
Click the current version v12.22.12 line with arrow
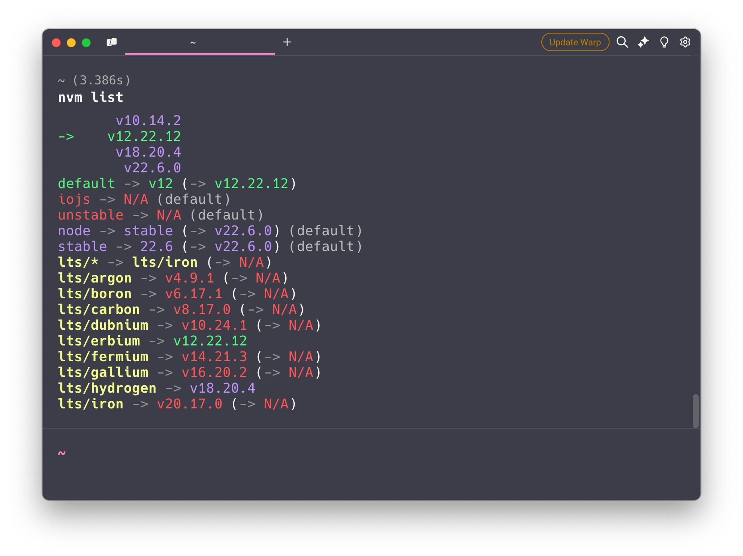point(144,136)
